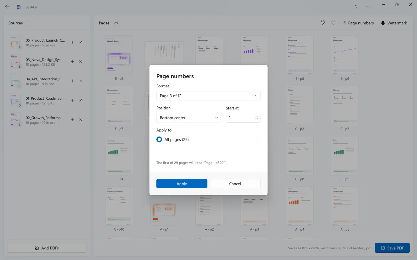
Task: Remove the 01_Product_Roadmap source
Action: pos(81,100)
